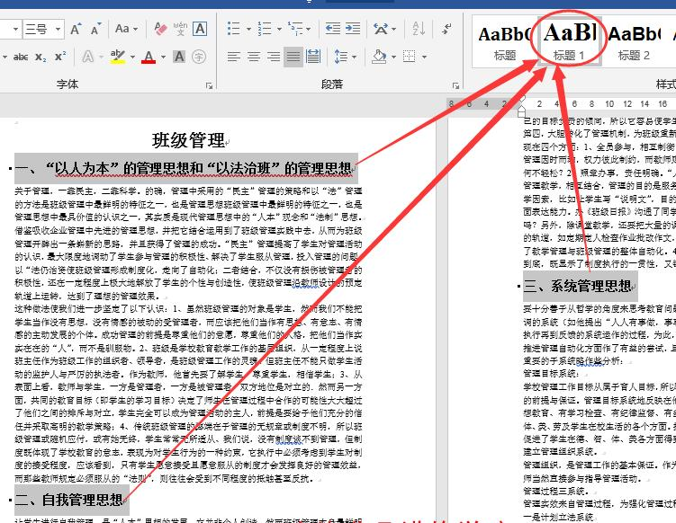Open the font name dropdown arrow

point(15,30)
